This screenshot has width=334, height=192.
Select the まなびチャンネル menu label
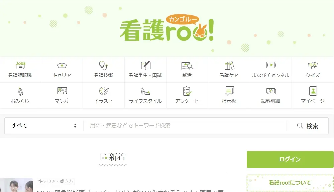pyautogui.click(x=270, y=75)
